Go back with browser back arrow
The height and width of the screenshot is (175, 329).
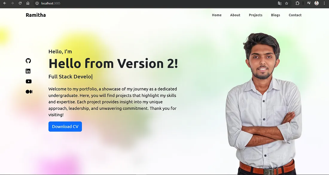4,3
